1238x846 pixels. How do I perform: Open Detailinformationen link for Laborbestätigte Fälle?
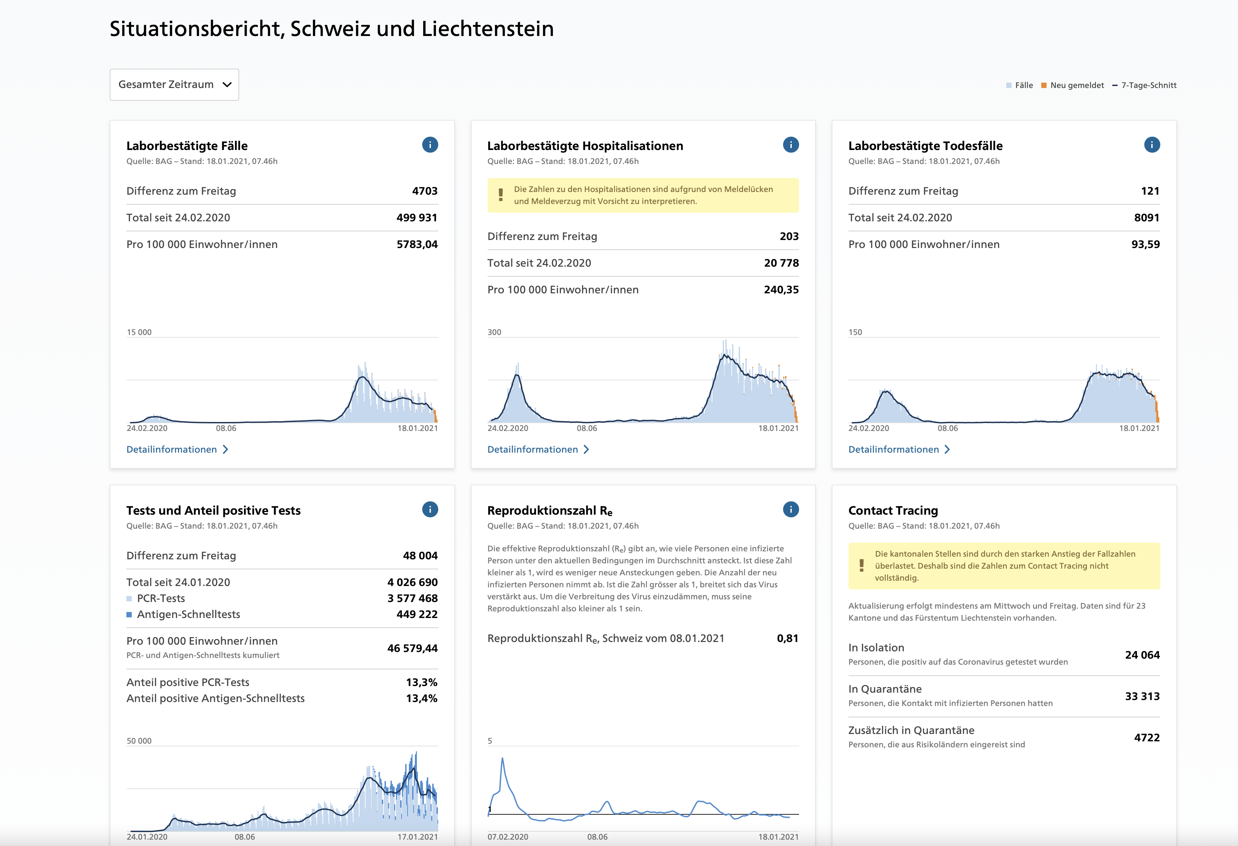[171, 449]
